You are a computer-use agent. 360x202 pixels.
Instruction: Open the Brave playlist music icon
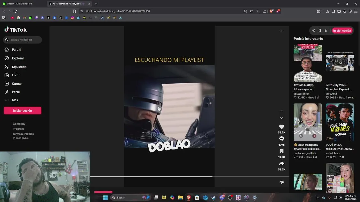pyautogui.click(x=328, y=11)
